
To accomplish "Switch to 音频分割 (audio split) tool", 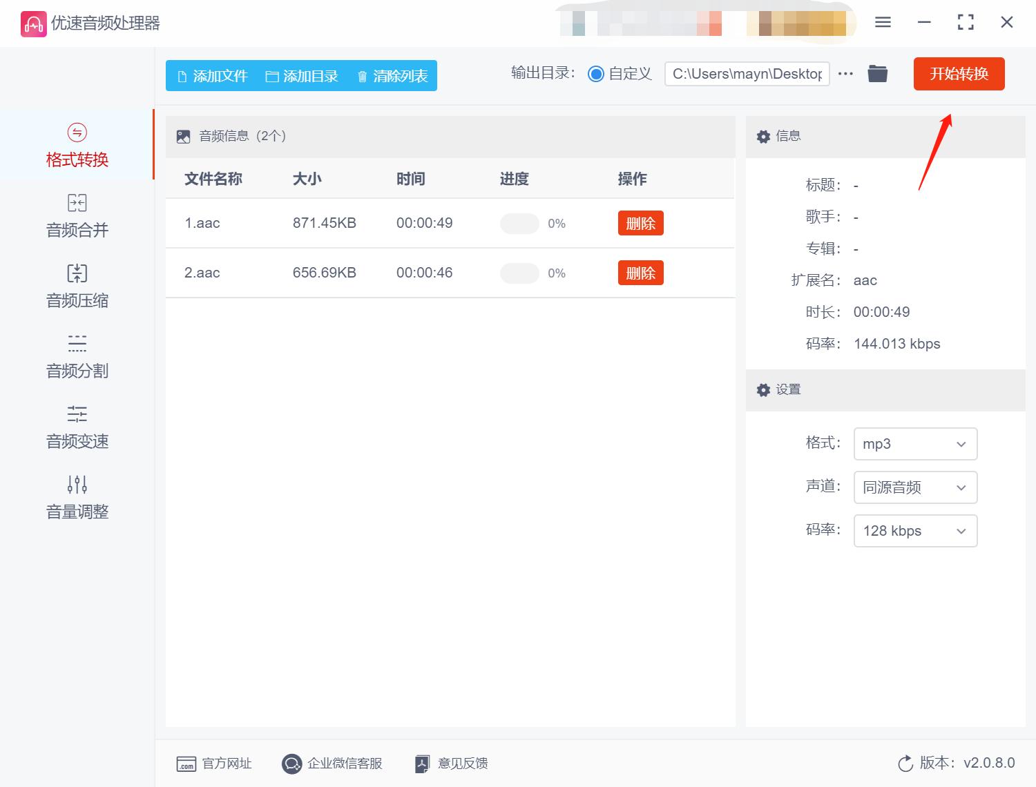I will click(76, 356).
